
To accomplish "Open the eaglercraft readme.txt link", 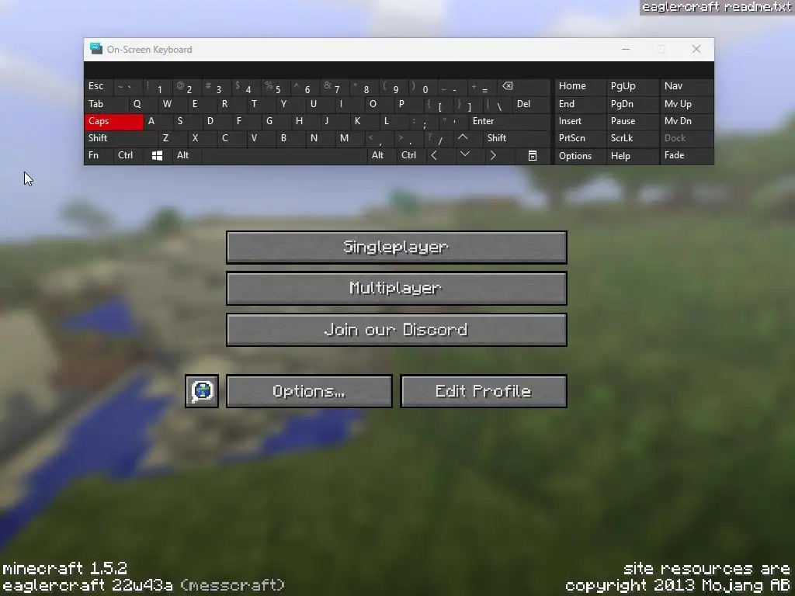I will click(x=717, y=7).
